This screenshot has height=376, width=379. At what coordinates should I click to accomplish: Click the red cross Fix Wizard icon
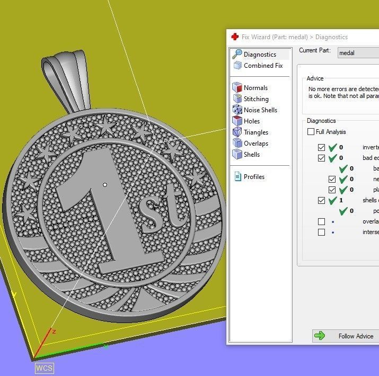point(235,37)
